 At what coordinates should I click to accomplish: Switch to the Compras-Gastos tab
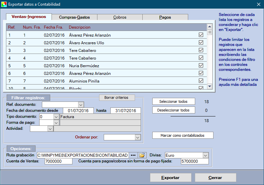pos(74,17)
